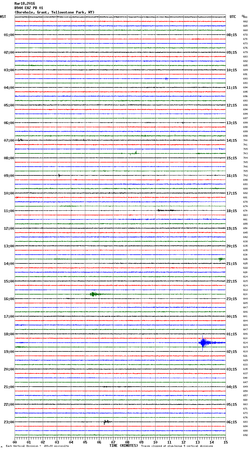Click the 'Each Vertical Division' scale note
This screenshot has height=450, width=249.
(37, 446)
